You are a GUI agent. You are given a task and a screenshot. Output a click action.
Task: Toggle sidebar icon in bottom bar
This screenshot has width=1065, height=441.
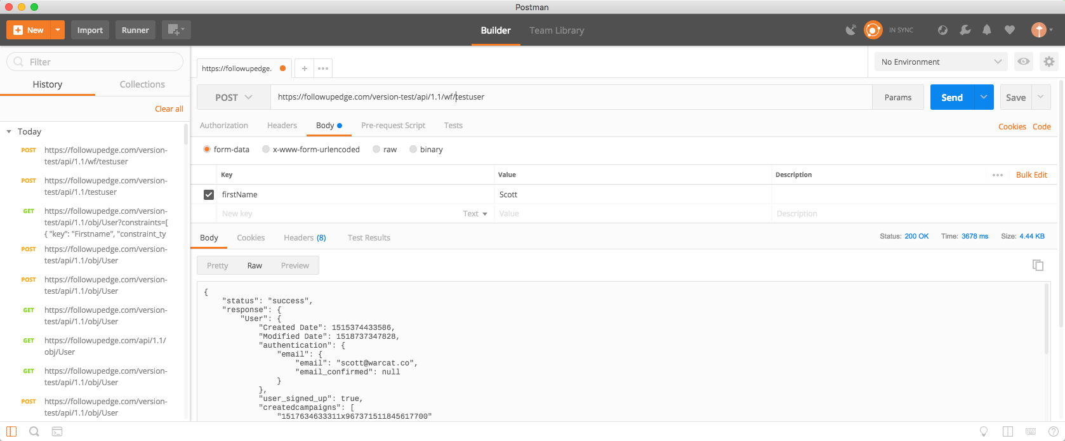tap(11, 431)
